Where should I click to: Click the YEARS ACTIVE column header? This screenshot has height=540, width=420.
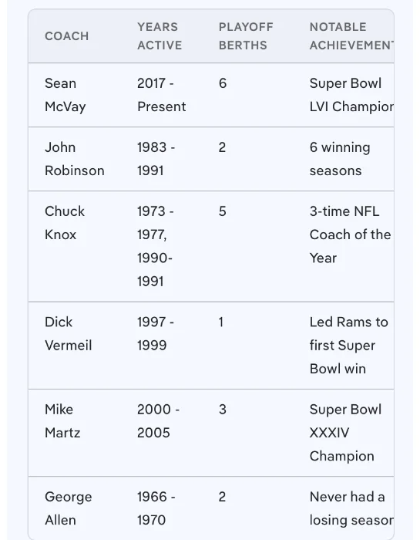pyautogui.click(x=160, y=36)
